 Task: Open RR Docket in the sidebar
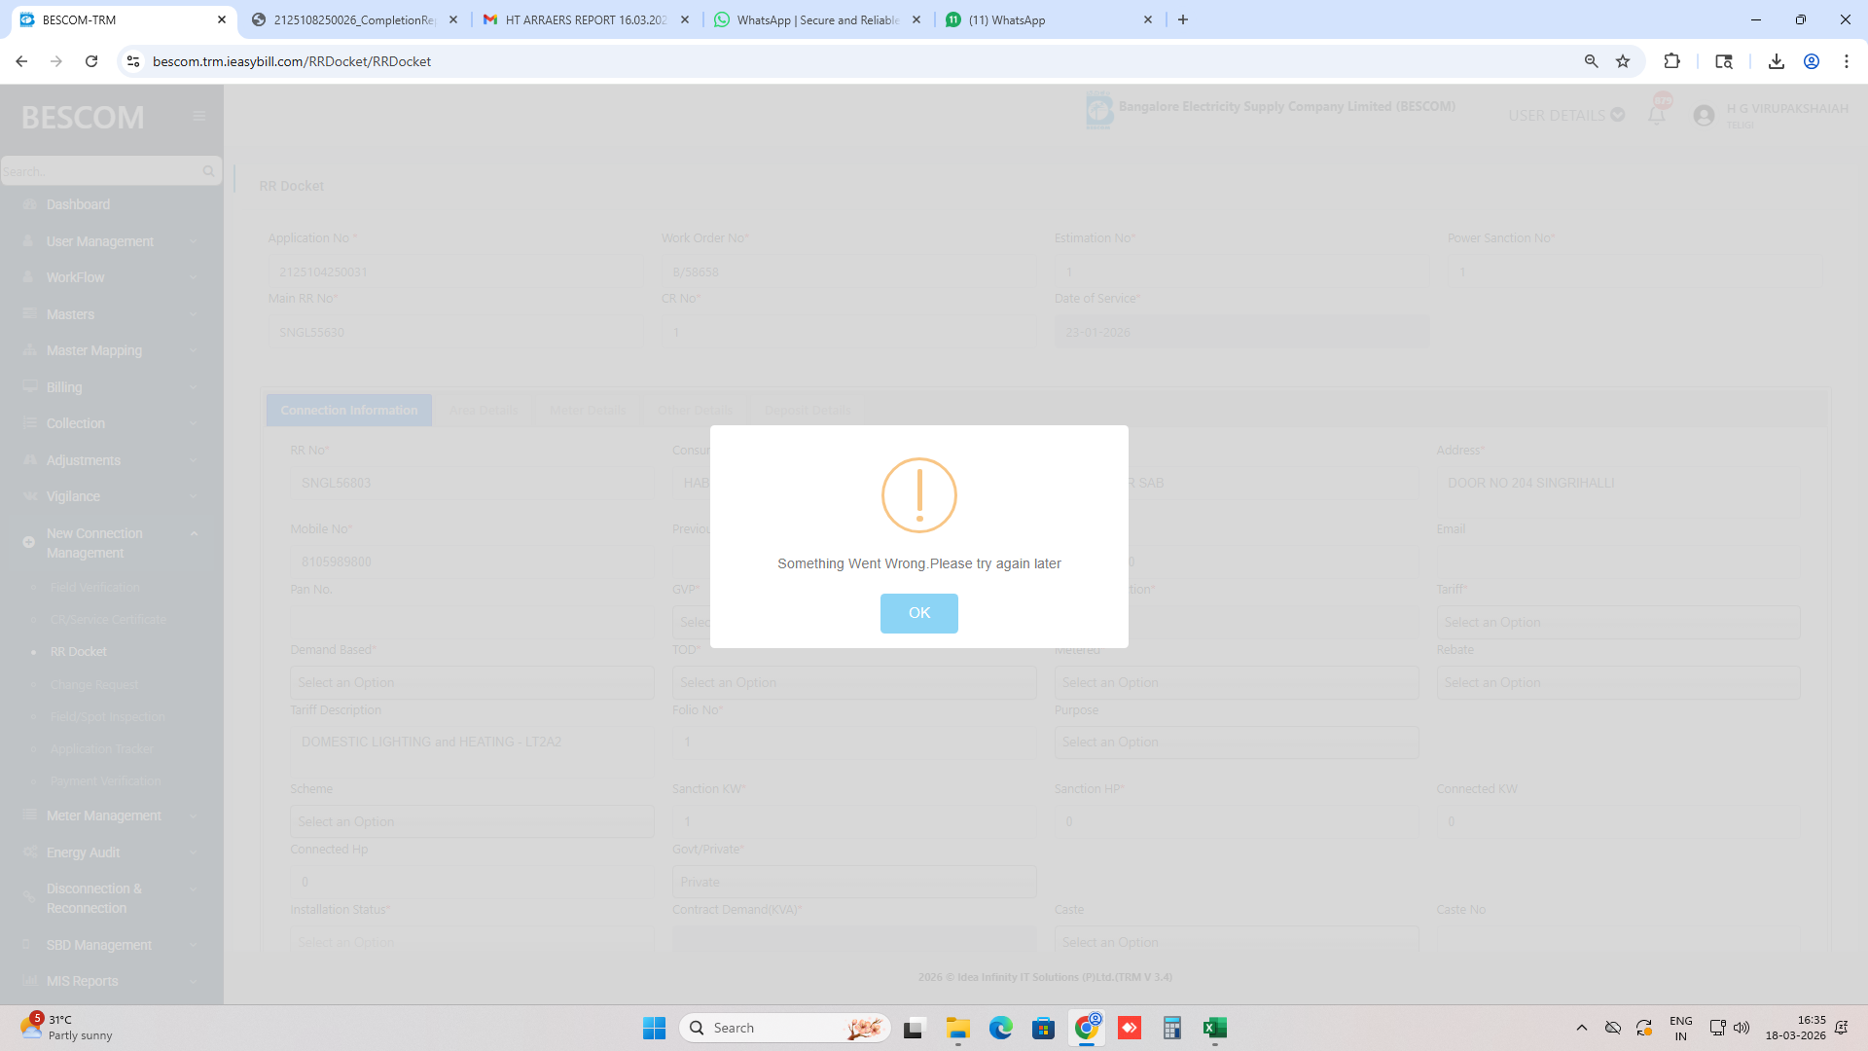click(x=79, y=652)
